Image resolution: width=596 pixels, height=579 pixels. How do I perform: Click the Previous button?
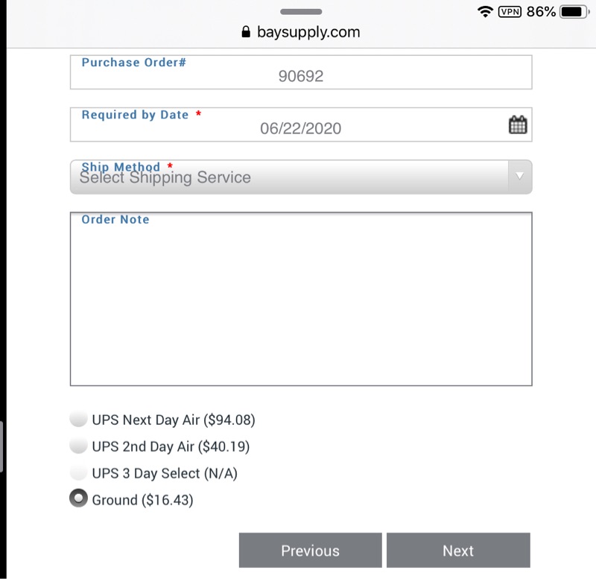click(x=310, y=551)
